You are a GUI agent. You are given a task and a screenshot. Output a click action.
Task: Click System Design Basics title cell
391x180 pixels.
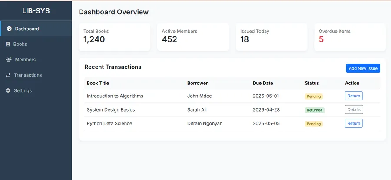point(111,110)
